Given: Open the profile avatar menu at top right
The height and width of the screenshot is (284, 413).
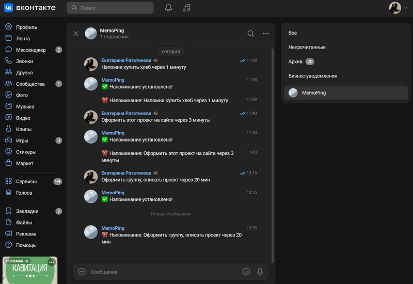Looking at the screenshot, I should (395, 8).
